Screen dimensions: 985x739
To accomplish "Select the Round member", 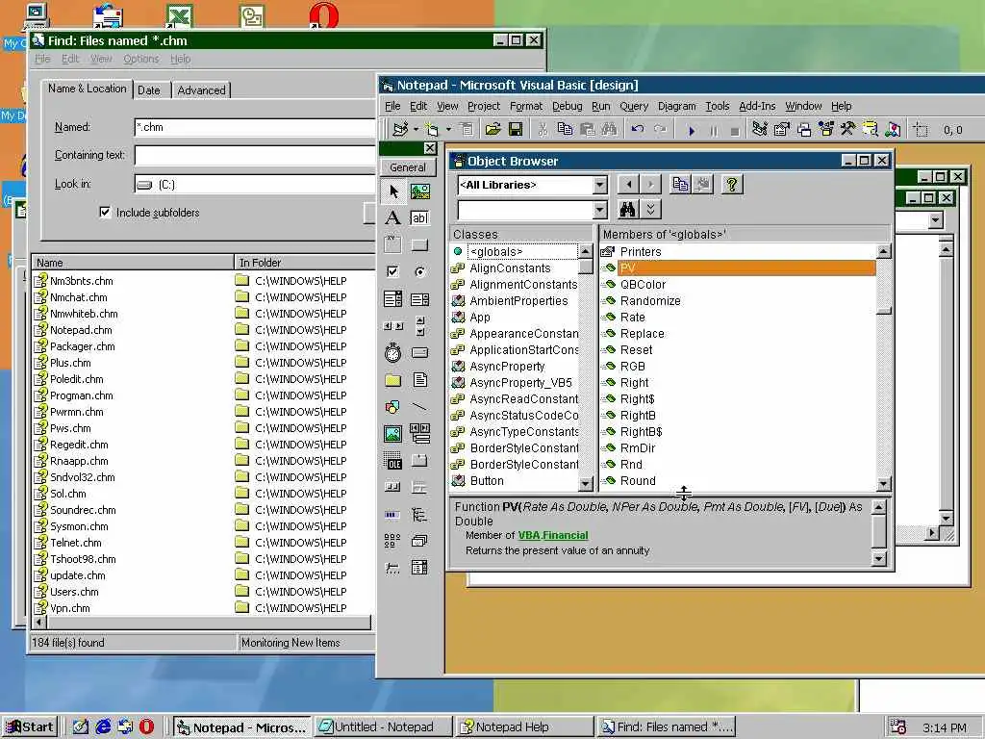I will (638, 481).
